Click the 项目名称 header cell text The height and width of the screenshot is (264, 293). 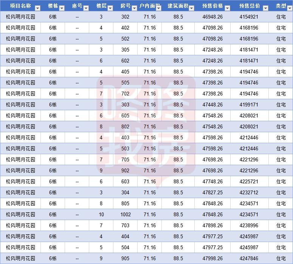(20, 6)
